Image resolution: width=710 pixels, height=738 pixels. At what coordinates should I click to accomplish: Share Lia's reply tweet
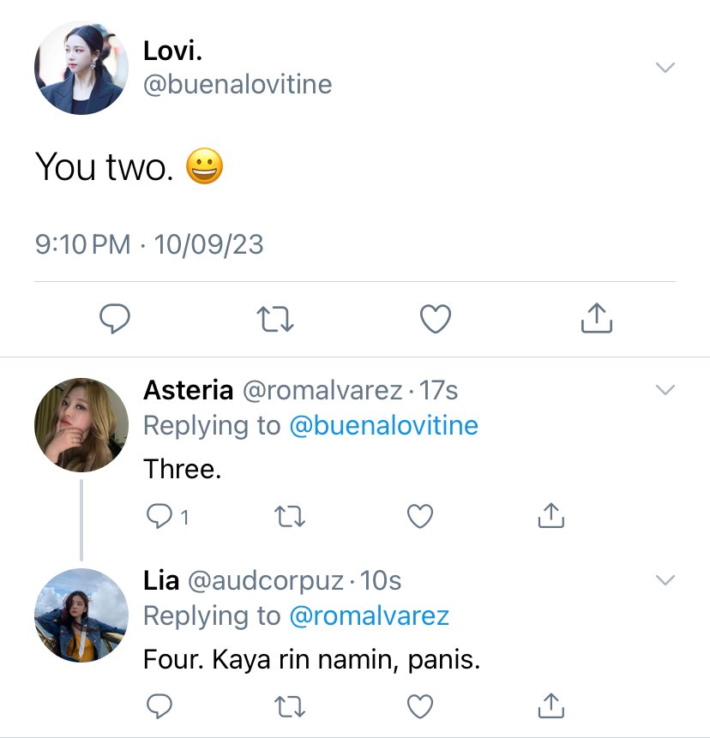coord(551,705)
